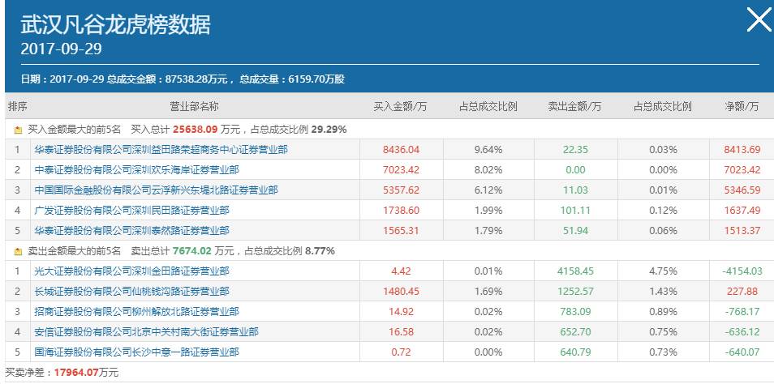The width and height of the screenshot is (774, 384).
Task: Open 招商证券柳州解放北路证券营业部 link
Action: 137,312
